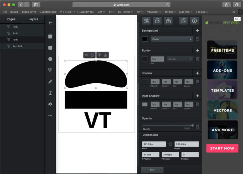Open the Border alignment Center dropdown

click(x=180, y=59)
